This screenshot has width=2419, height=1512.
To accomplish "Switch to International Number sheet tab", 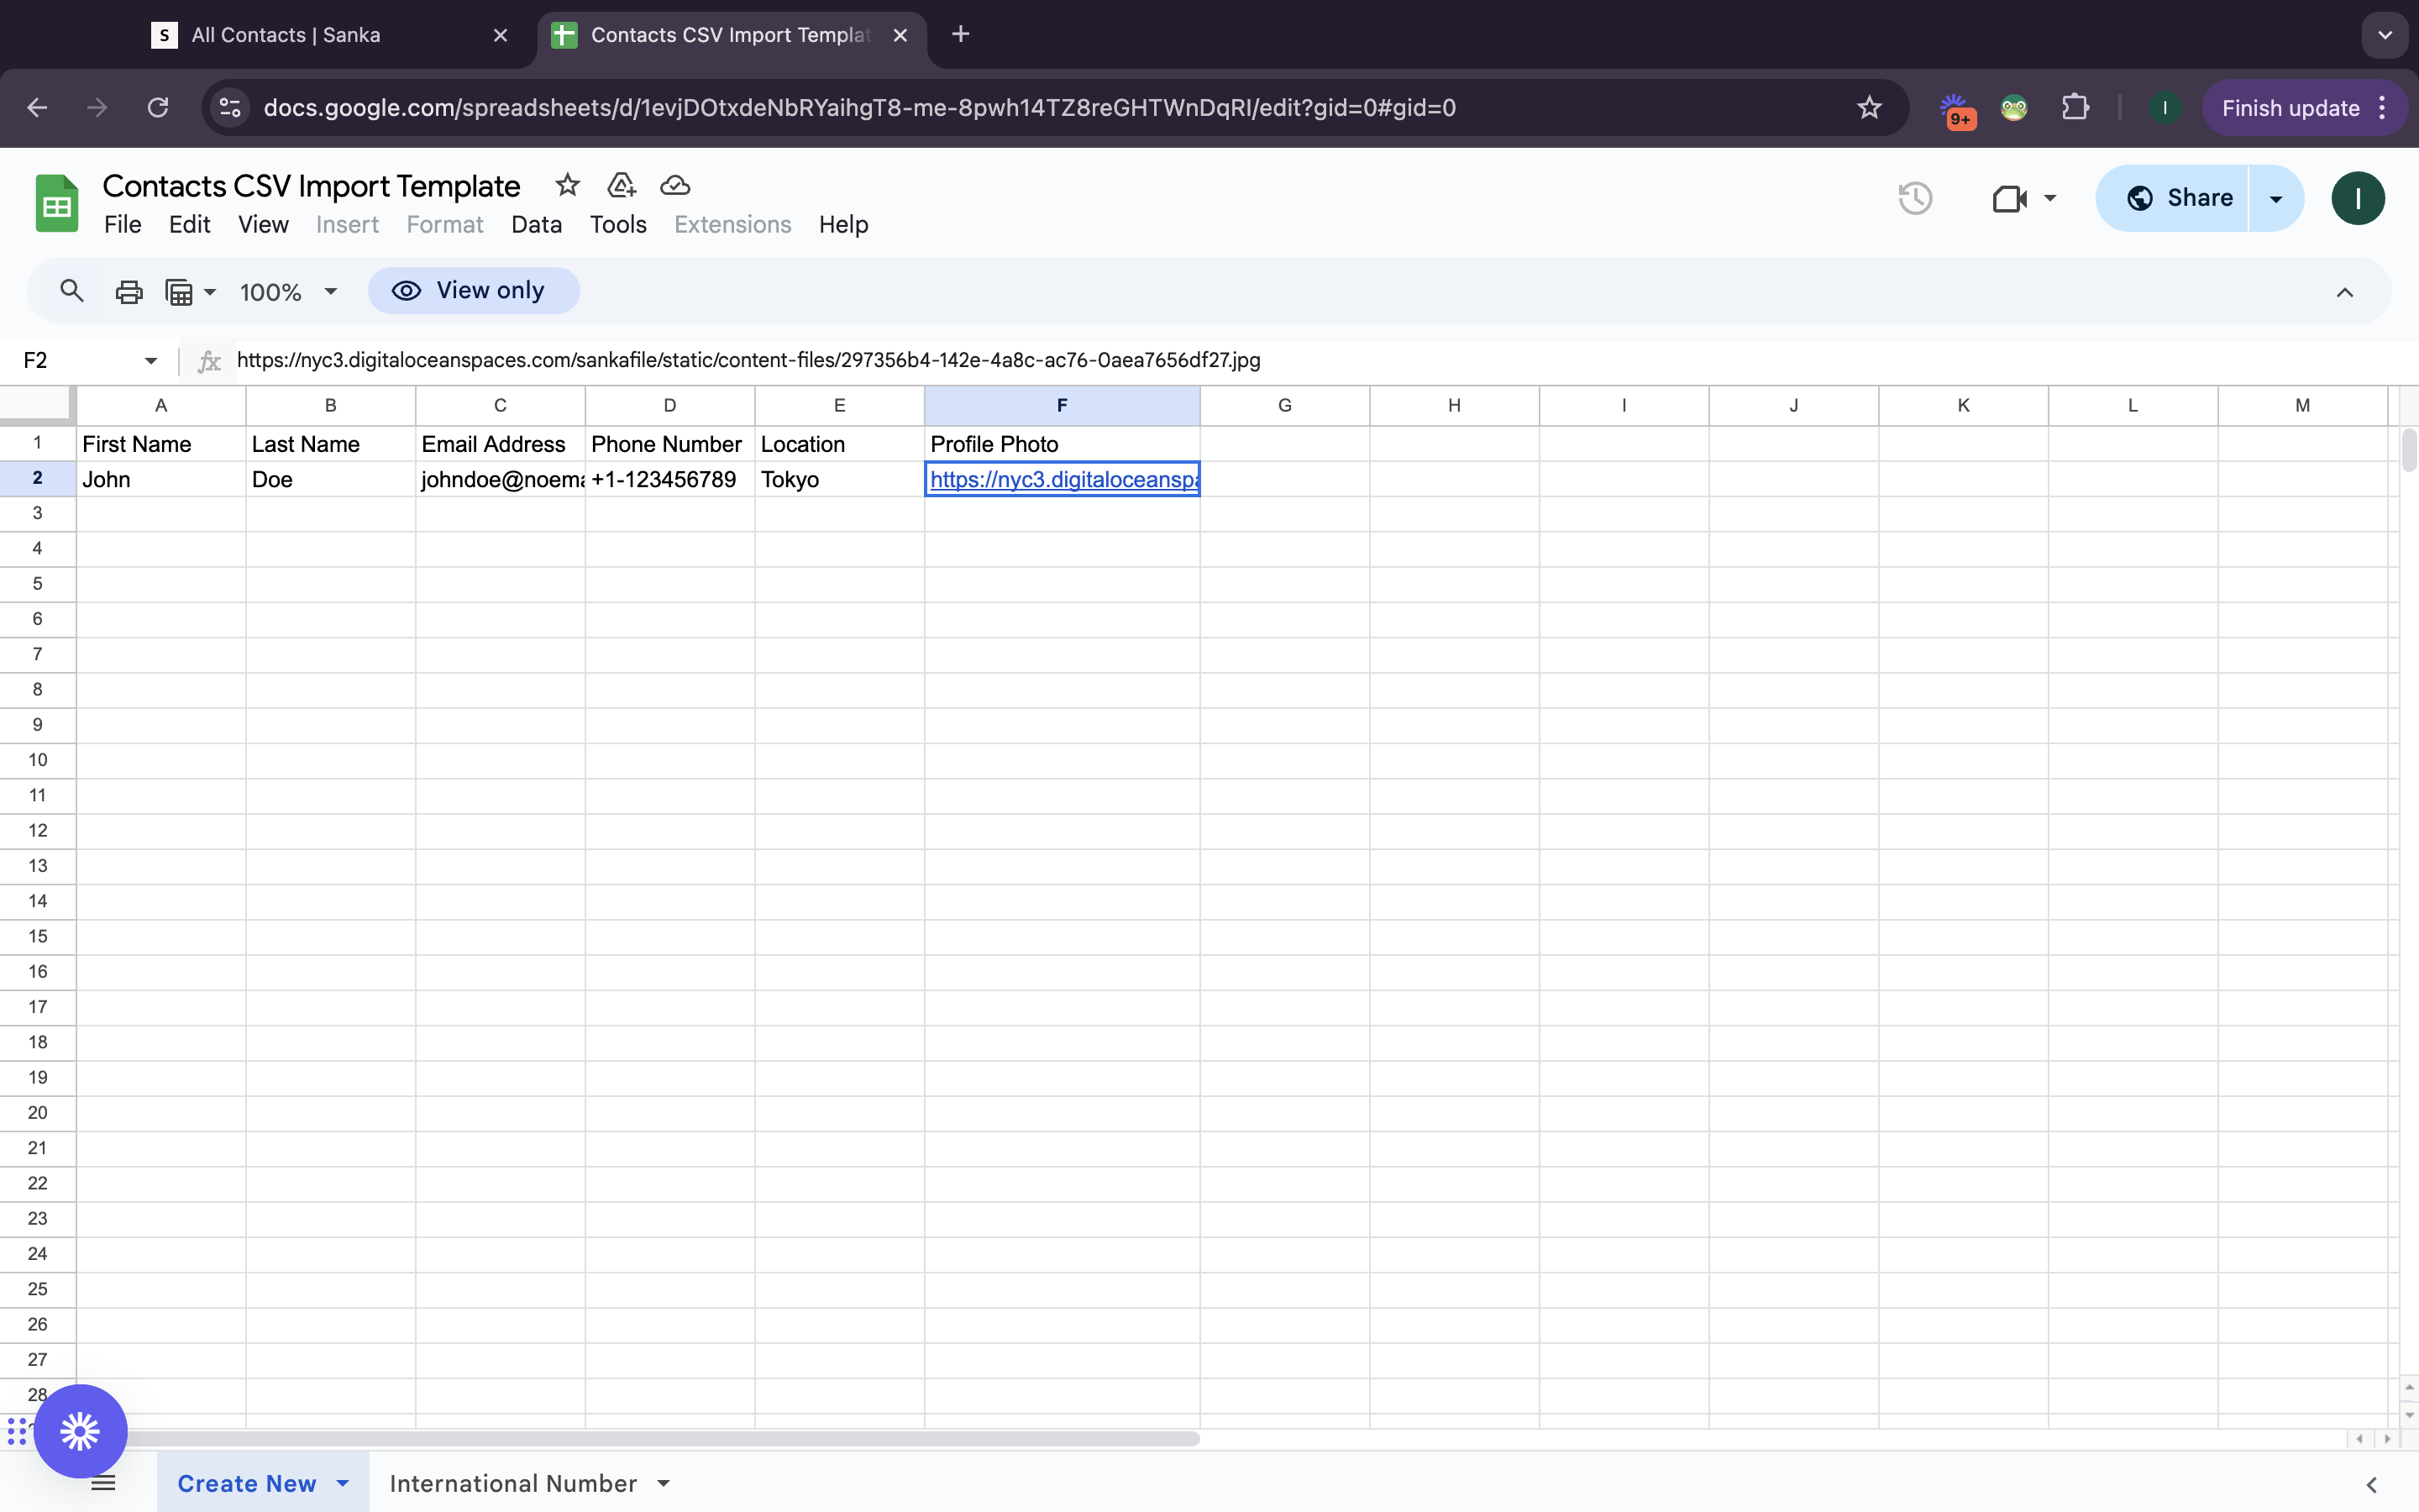I will 513,1483.
